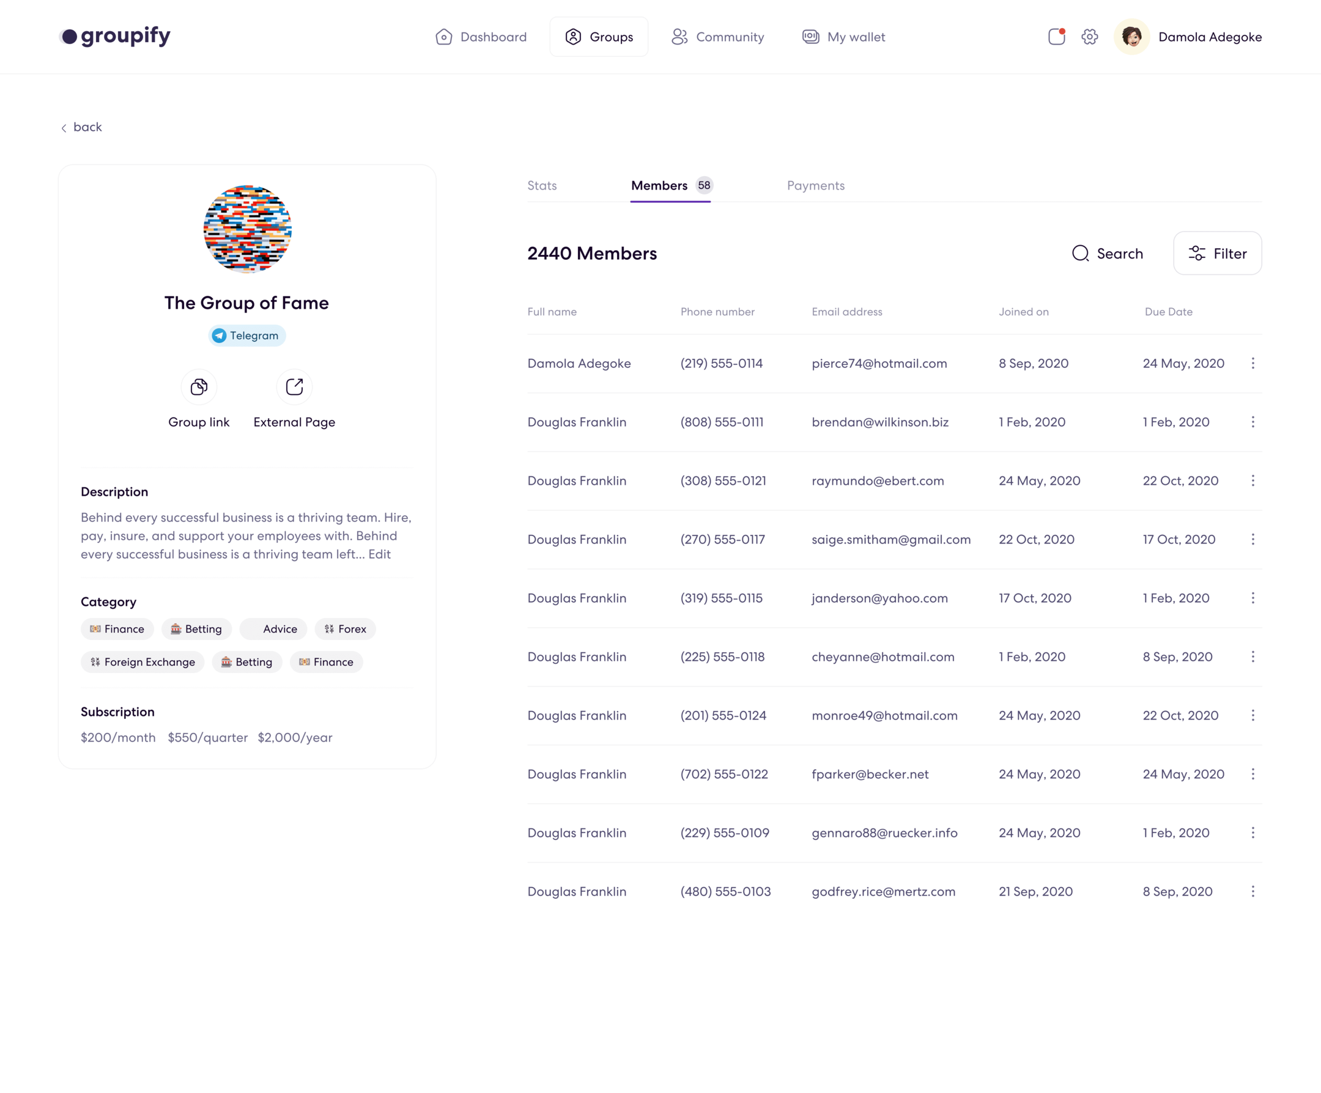Click the back navigation link
Viewport: 1321px width, 1093px height.
(80, 127)
